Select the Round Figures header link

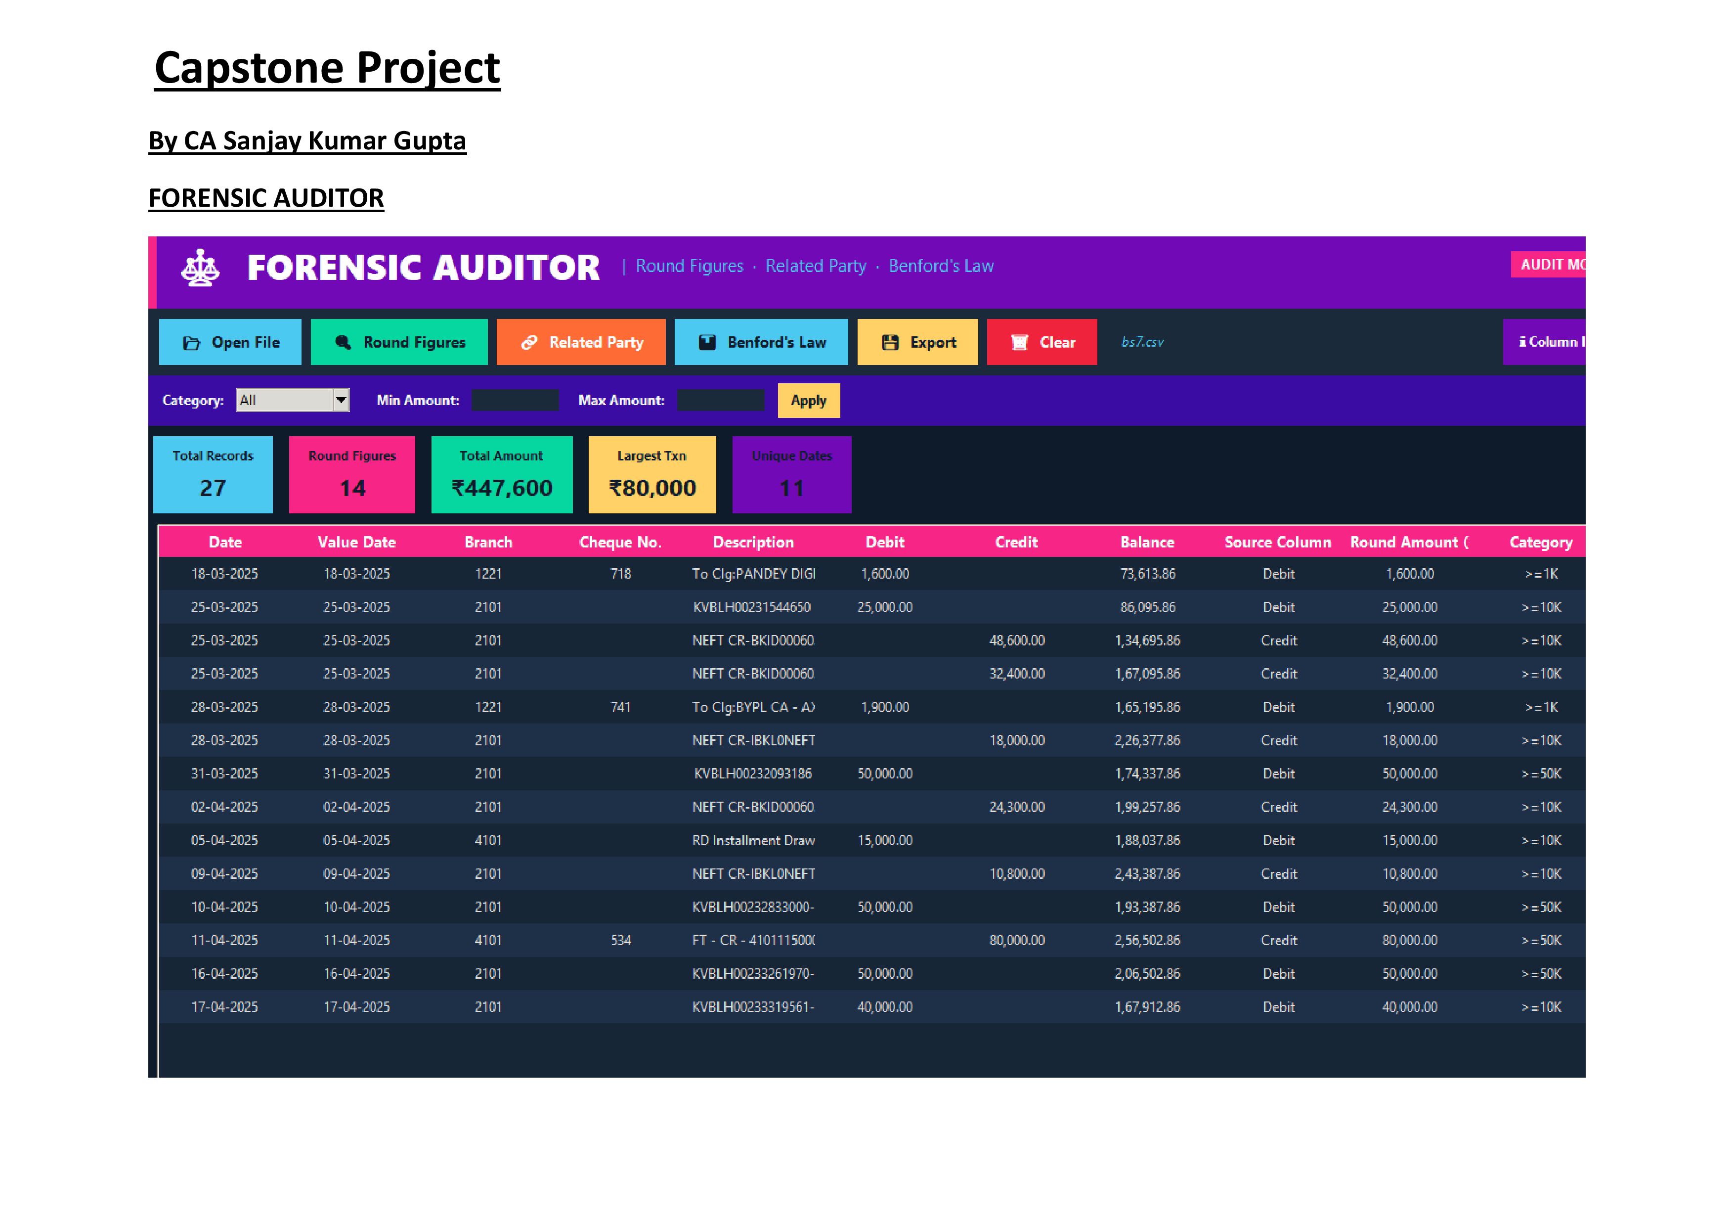click(x=689, y=267)
